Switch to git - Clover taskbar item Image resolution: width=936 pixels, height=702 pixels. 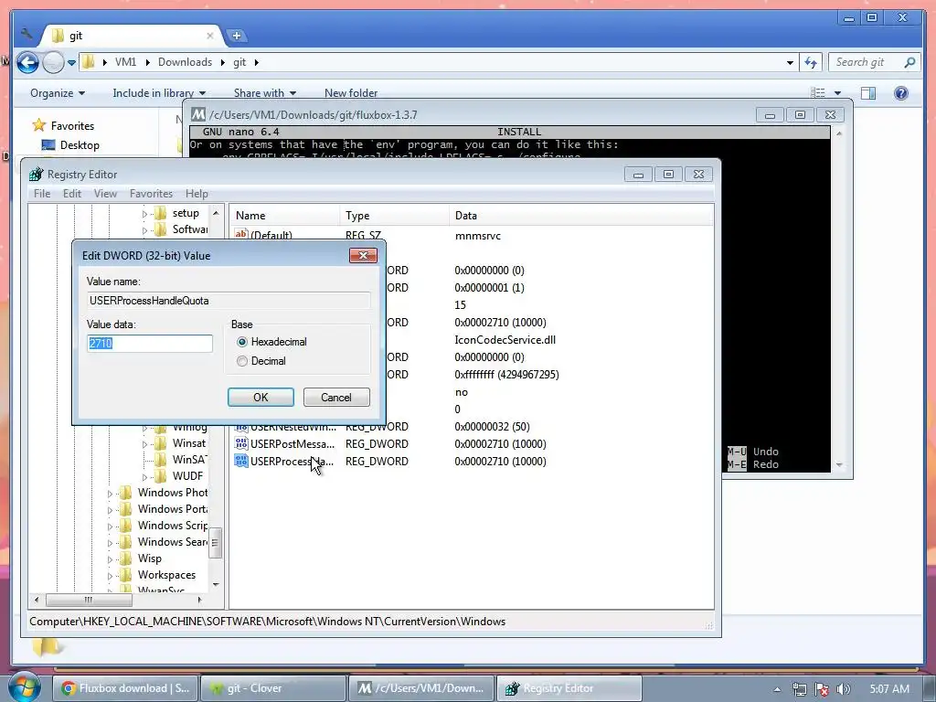coord(273,688)
